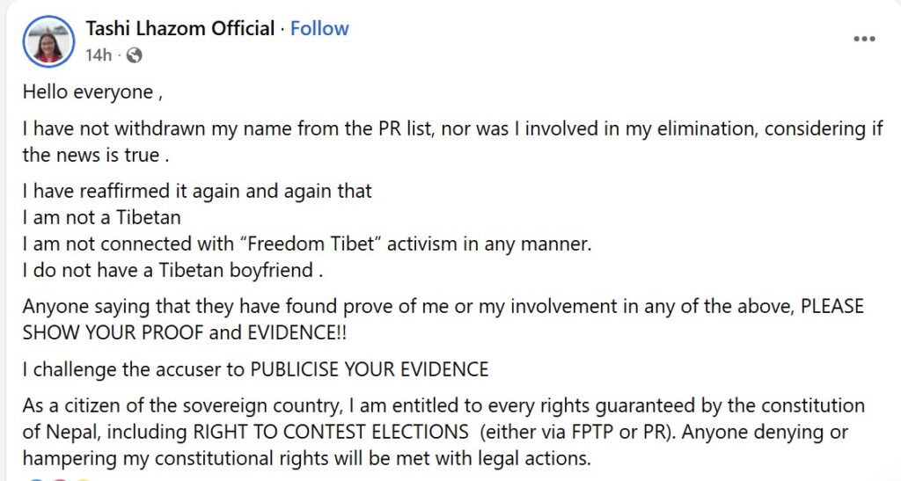Open the round profile picture of the page
Image resolution: width=901 pixels, height=481 pixels.
(48, 41)
